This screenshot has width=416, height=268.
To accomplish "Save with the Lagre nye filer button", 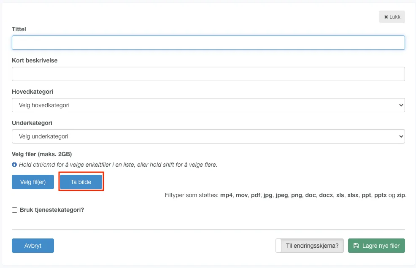I will (x=376, y=246).
